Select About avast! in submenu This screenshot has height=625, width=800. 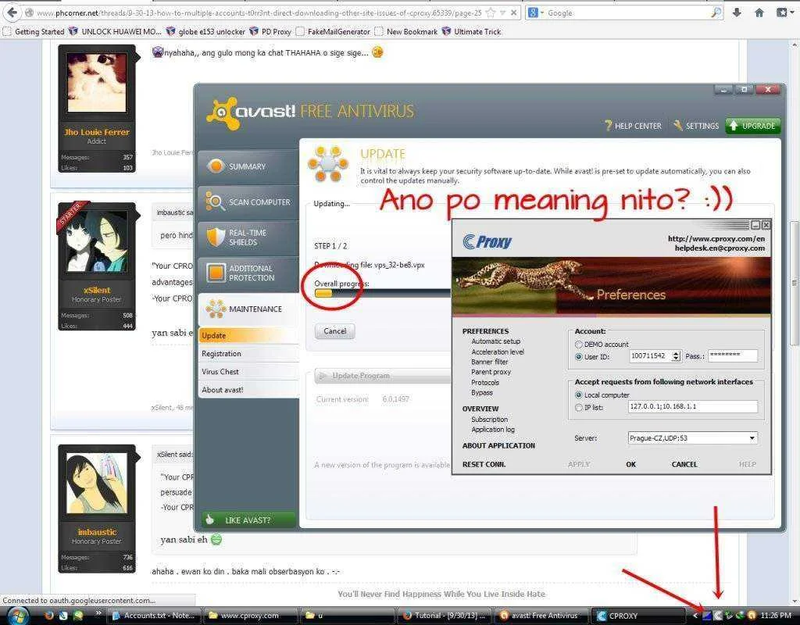[248, 390]
